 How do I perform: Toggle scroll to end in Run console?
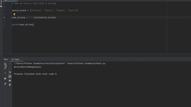point(10,76)
